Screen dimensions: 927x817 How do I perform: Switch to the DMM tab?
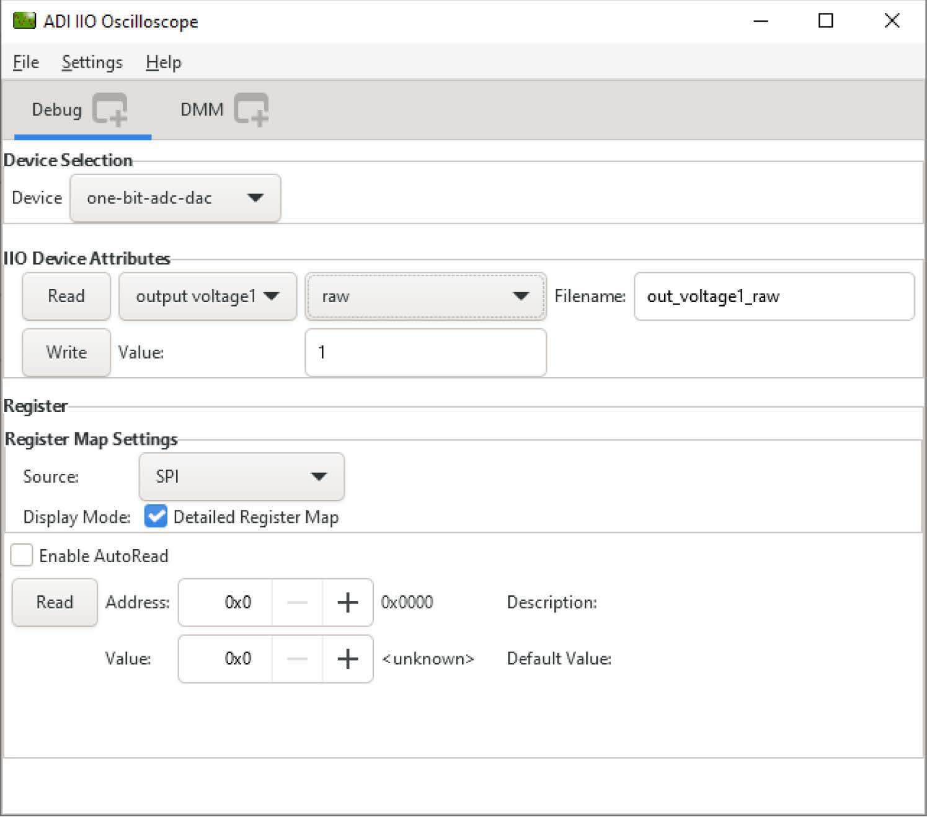[x=202, y=110]
